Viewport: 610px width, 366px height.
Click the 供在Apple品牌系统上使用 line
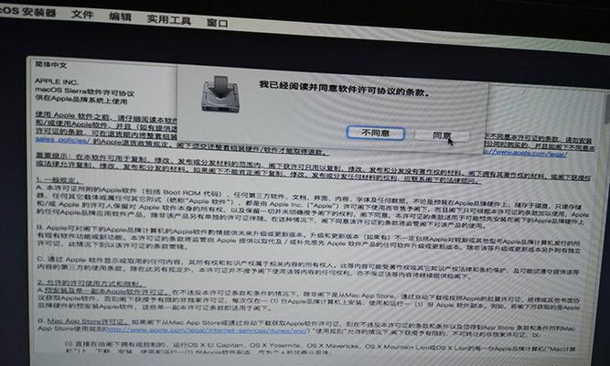tap(81, 100)
